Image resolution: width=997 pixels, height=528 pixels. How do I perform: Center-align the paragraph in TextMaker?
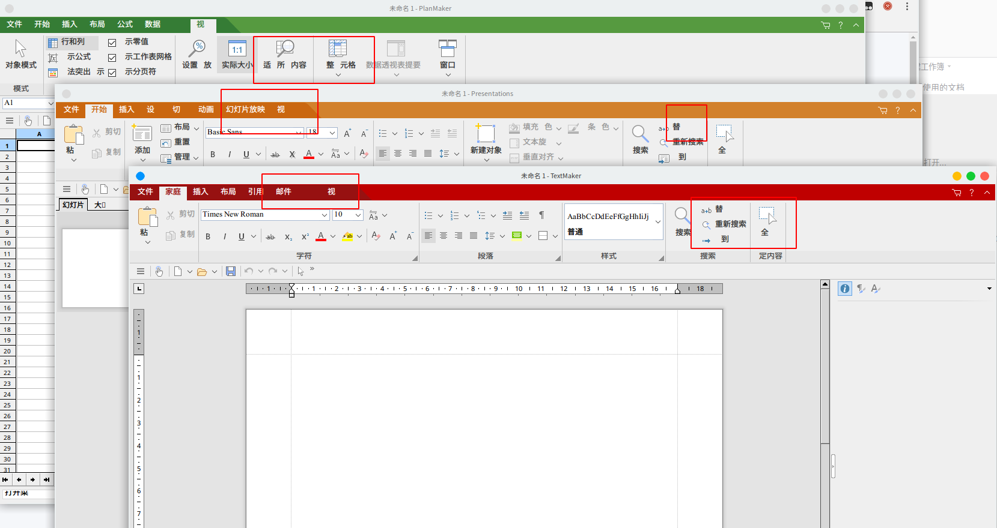tap(444, 236)
